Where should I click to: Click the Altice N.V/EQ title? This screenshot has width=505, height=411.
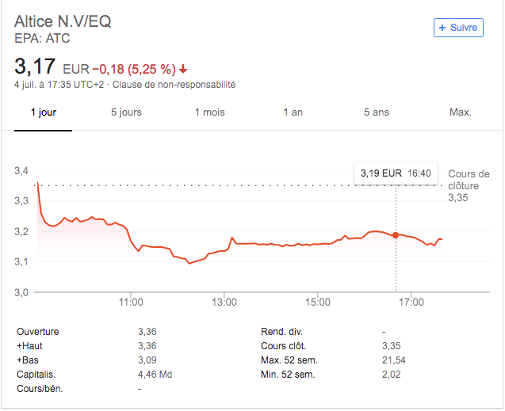point(63,21)
